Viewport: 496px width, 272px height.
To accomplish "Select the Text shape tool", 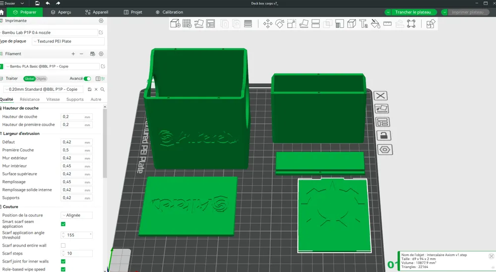I will tap(364, 23).
